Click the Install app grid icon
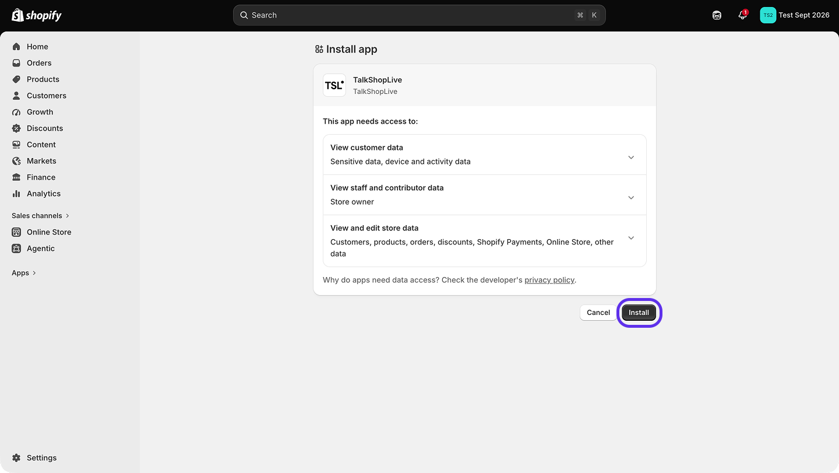The width and height of the screenshot is (839, 473). 319,50
